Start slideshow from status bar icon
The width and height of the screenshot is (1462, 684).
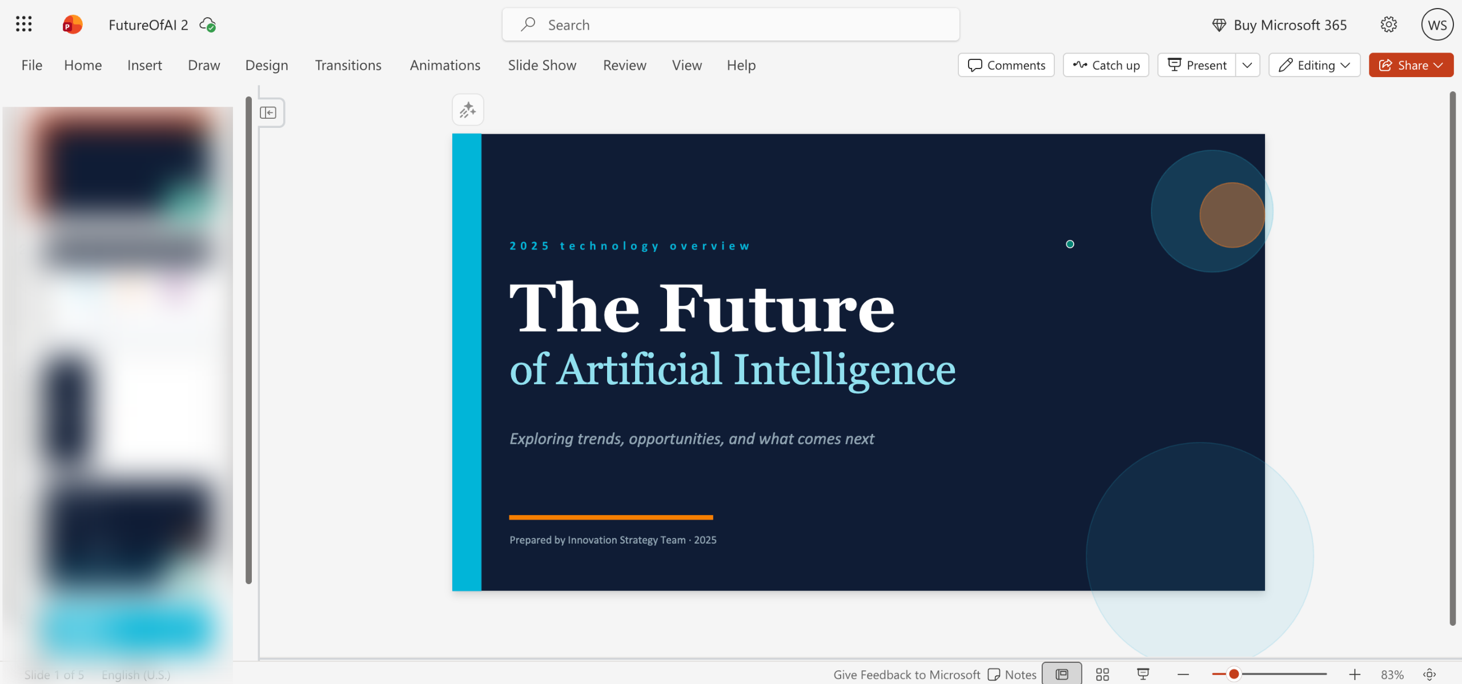(1143, 674)
